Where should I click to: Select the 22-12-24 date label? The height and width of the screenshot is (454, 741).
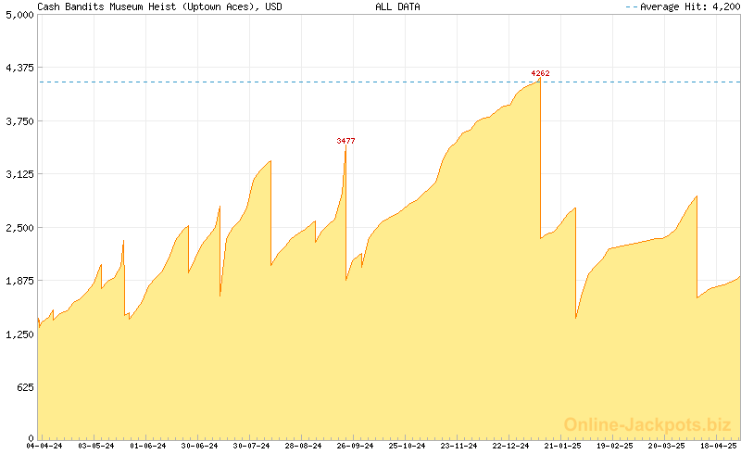click(510, 447)
